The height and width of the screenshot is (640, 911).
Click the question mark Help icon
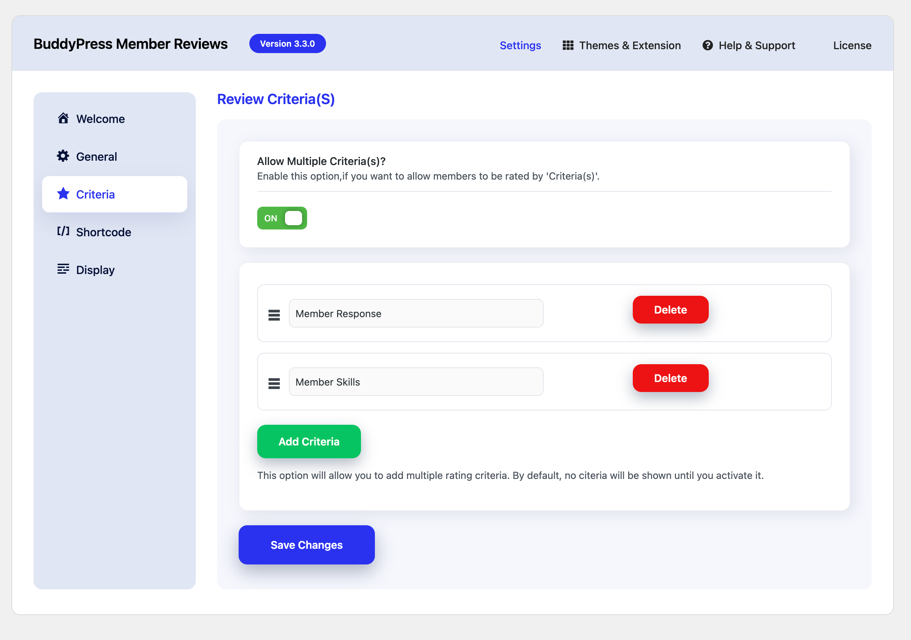(x=707, y=45)
